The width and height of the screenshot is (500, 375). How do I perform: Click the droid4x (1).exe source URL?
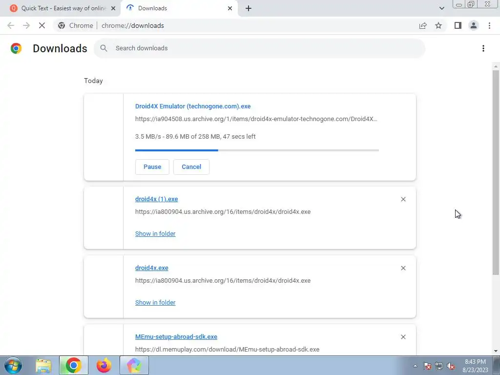click(223, 212)
